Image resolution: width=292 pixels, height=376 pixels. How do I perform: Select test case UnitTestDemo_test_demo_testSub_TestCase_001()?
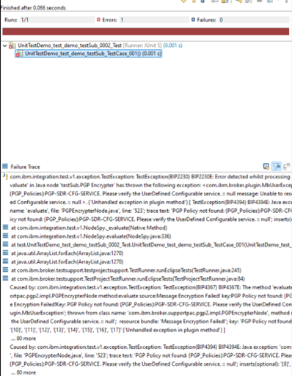(x=89, y=54)
